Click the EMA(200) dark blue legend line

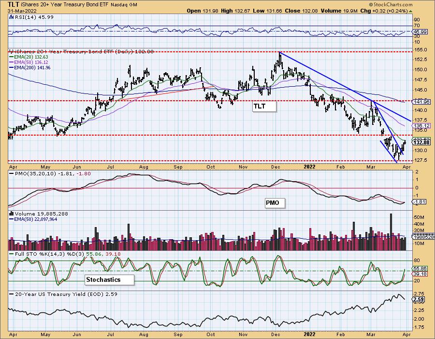[12, 67]
